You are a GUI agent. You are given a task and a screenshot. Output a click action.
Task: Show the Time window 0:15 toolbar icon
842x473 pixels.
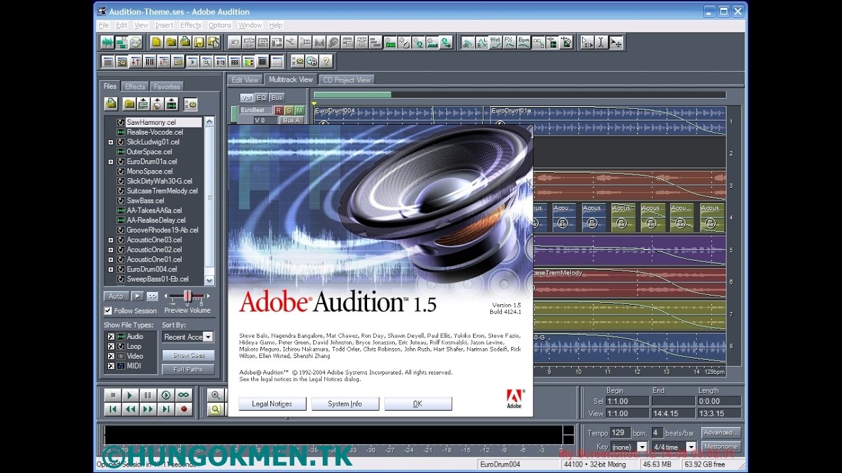(220, 62)
